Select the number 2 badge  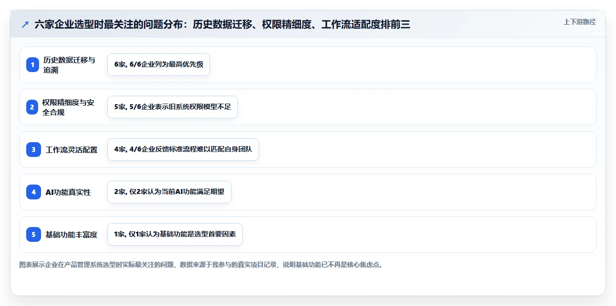point(33,107)
